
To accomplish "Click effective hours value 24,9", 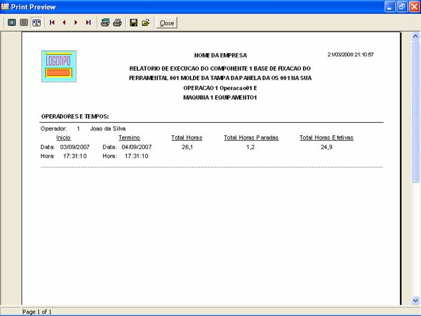I will pos(327,147).
